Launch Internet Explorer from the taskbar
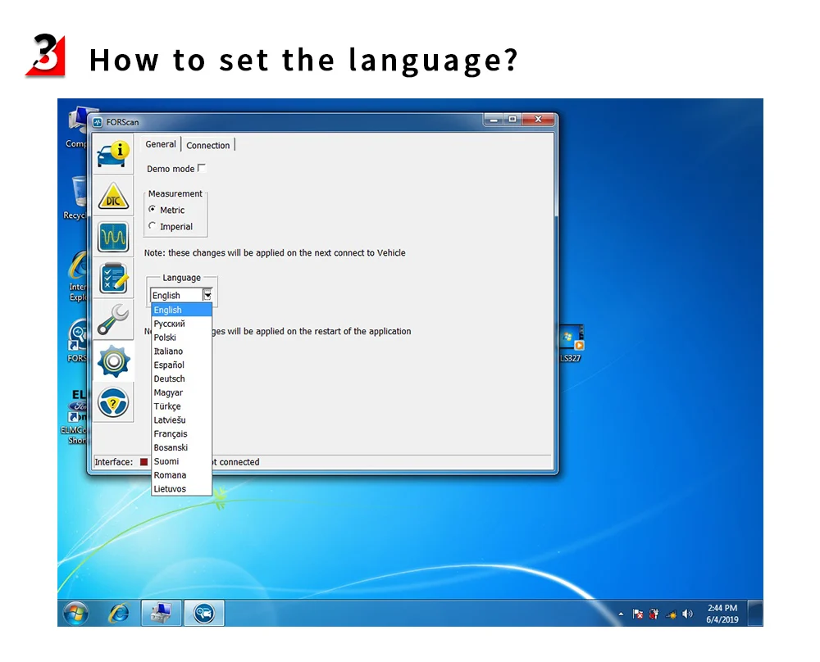Viewport: 820px width, 662px height. click(119, 613)
